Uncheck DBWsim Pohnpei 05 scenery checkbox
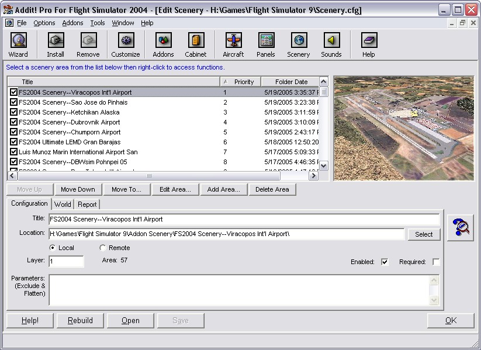This screenshot has height=350, width=481. click(x=13, y=162)
